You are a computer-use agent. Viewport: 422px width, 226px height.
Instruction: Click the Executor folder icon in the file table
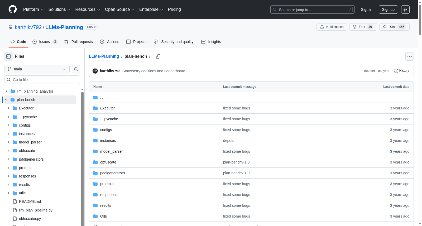(95, 108)
